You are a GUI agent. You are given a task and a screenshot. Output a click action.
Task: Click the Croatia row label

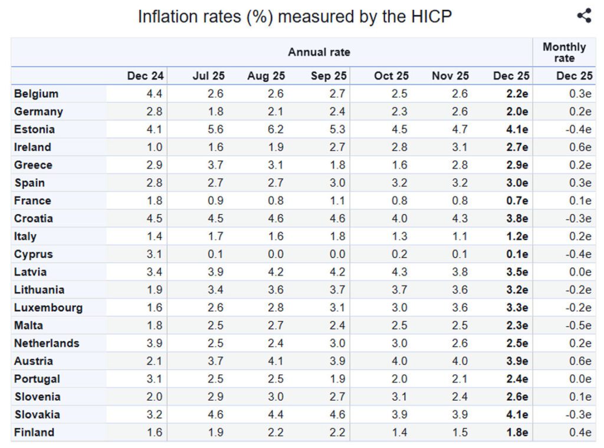click(34, 218)
